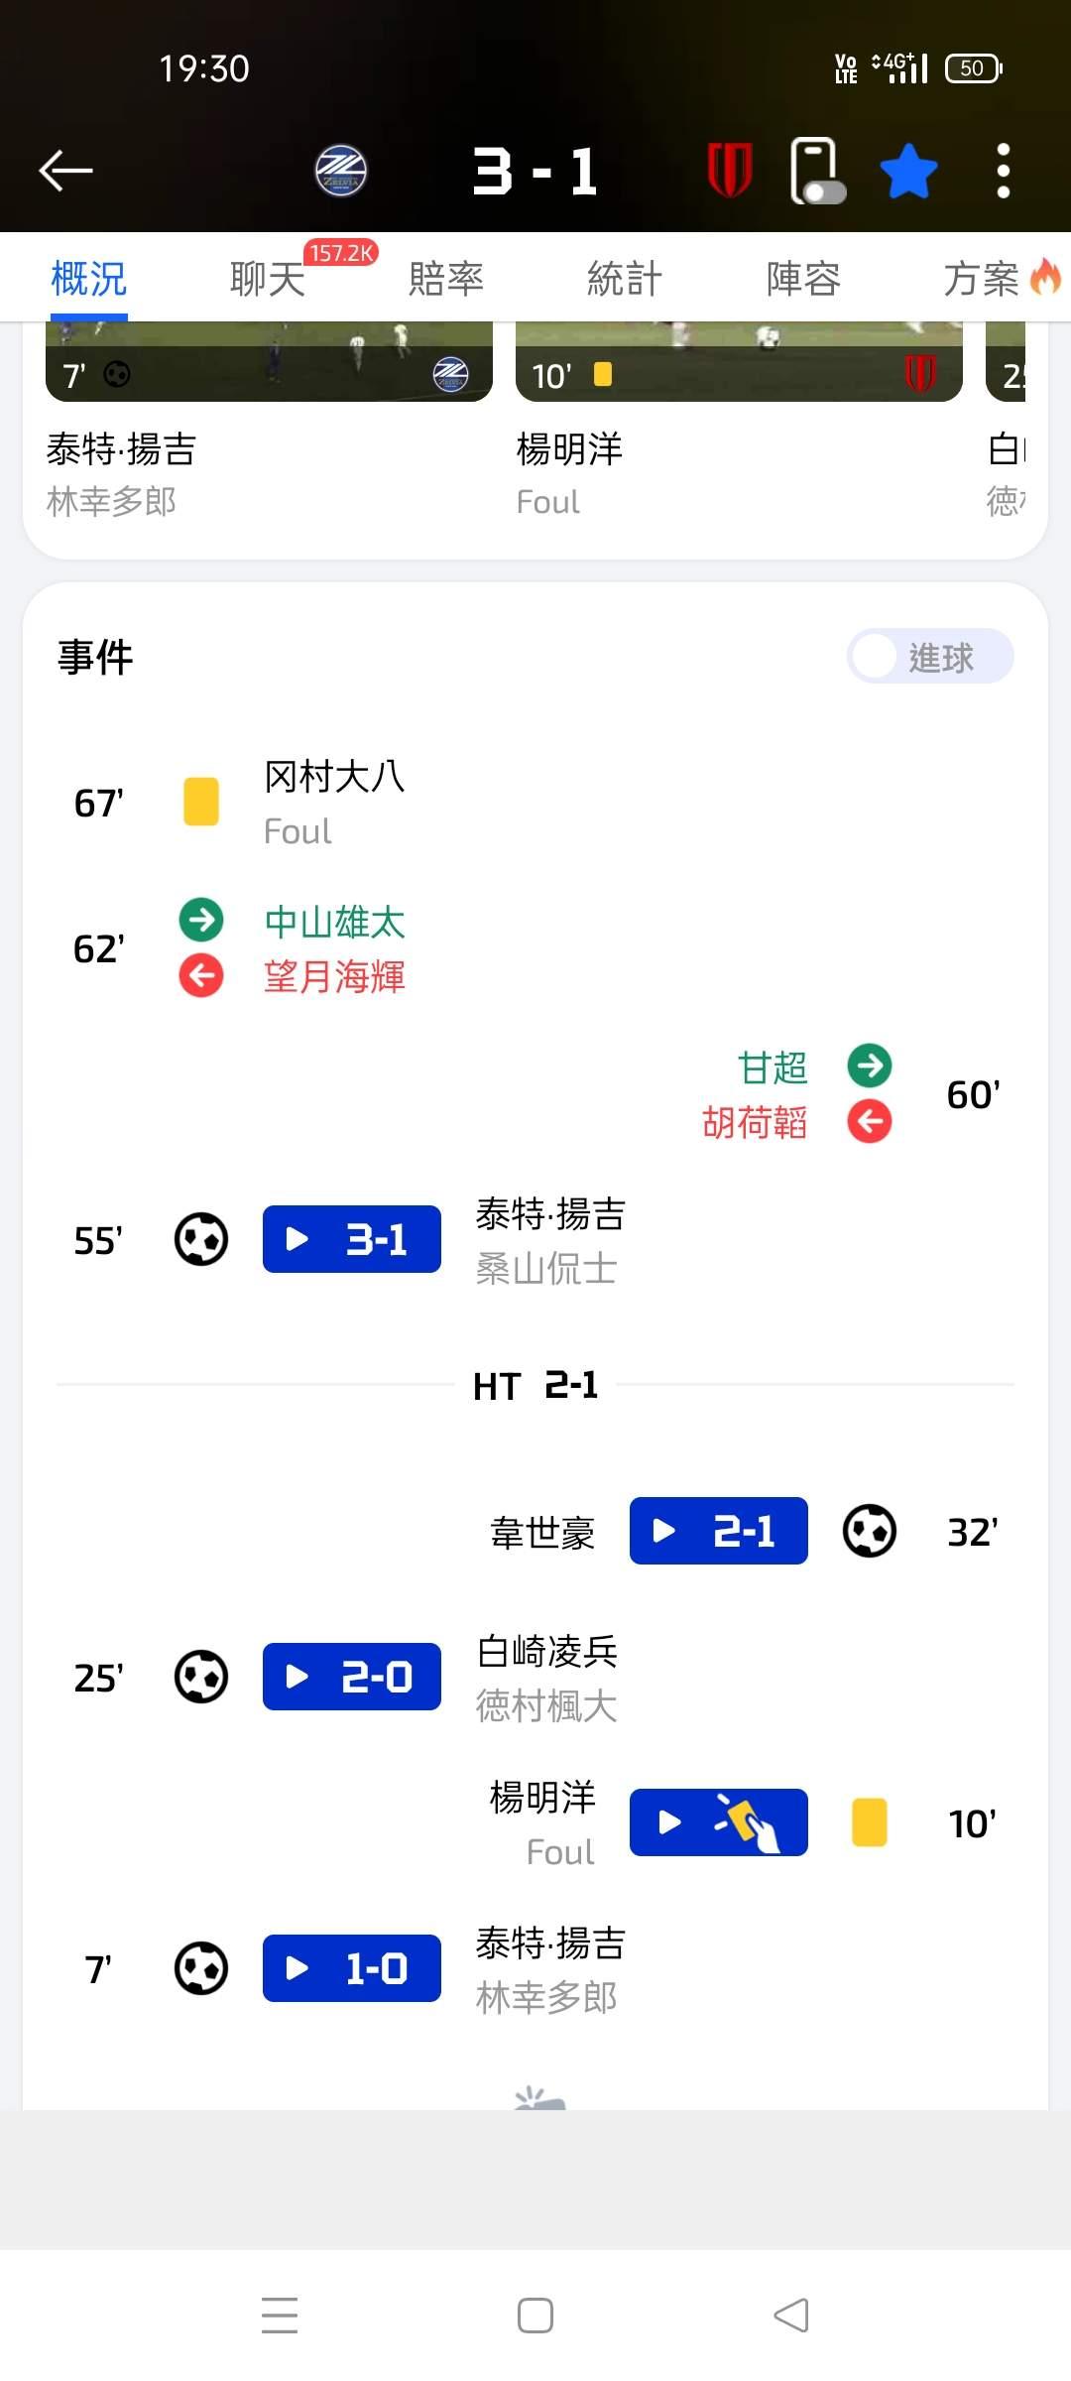
Task: Play the 2-1 goal replay
Action: point(718,1531)
